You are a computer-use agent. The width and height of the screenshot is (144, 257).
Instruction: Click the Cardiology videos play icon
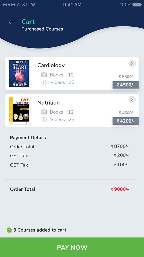pos(44,82)
